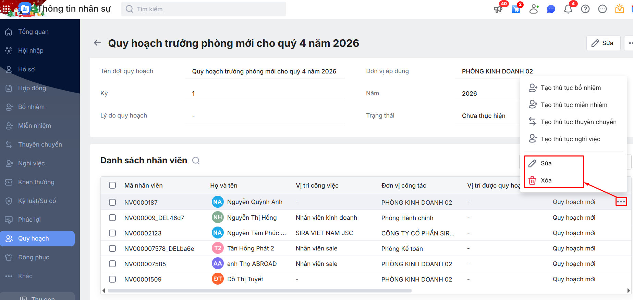Click the megaphone announcements icon
633x300 pixels.
click(498, 9)
